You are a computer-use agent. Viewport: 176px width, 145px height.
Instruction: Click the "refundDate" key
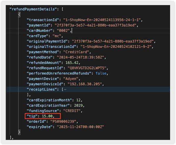click(40, 57)
